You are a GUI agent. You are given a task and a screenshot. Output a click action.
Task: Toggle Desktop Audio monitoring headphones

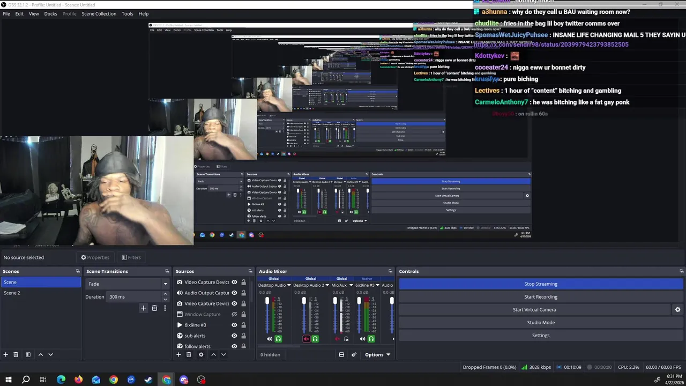278,339
